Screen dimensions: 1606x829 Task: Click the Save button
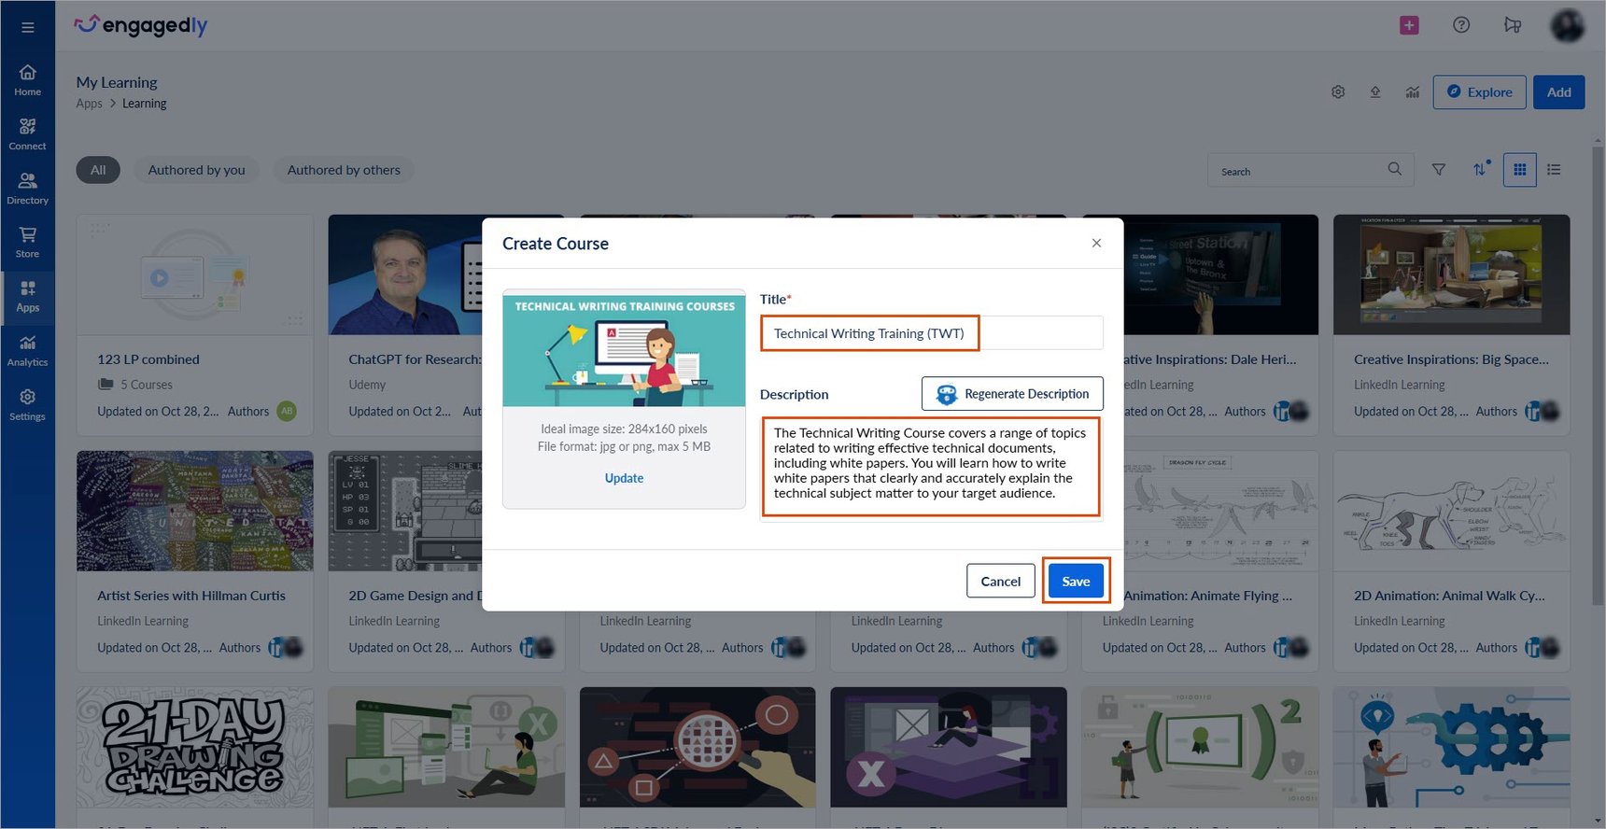(1076, 581)
